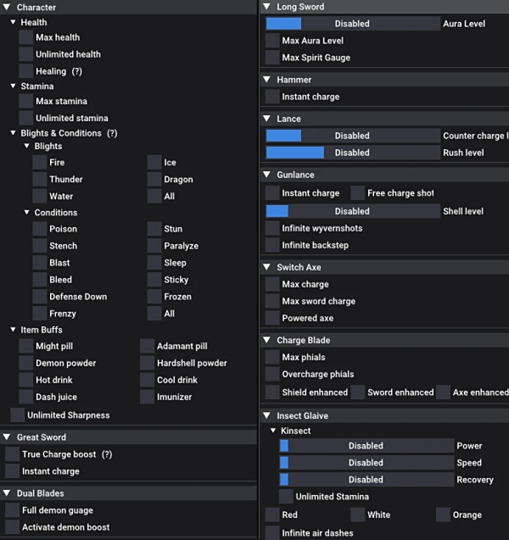Collapse the Gunlance section
Image resolution: width=509 pixels, height=540 pixels.
click(x=266, y=175)
